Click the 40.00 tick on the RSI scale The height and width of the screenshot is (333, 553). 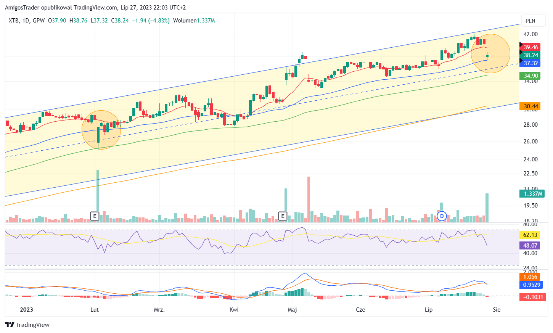pos(530,253)
